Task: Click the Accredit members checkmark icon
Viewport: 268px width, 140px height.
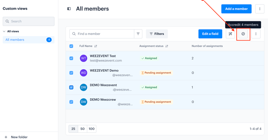Action: pyautogui.click(x=243, y=34)
